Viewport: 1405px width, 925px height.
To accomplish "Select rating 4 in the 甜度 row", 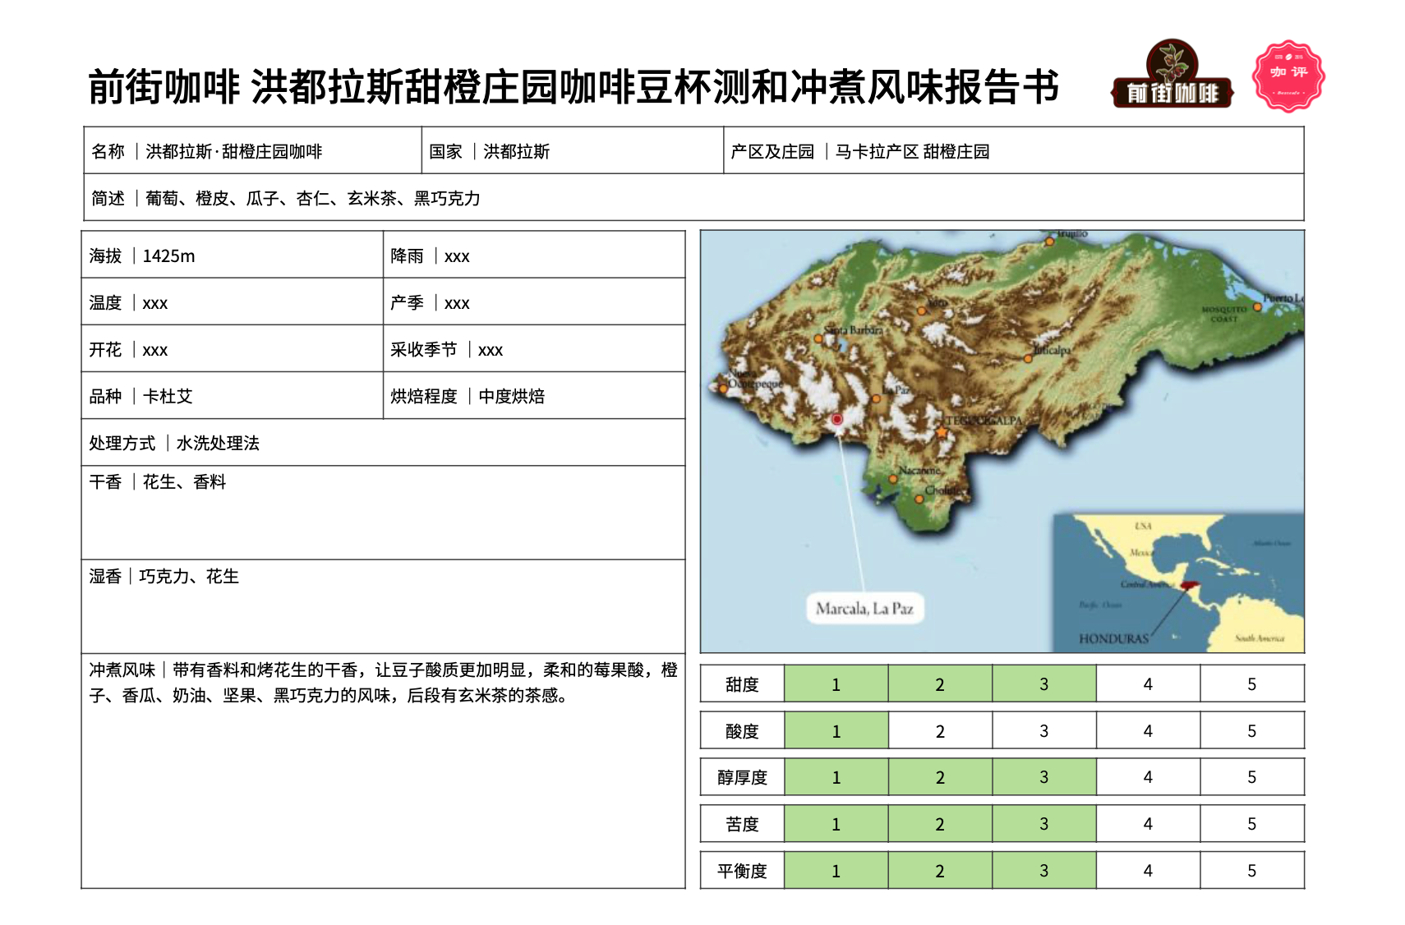I will point(1147,684).
